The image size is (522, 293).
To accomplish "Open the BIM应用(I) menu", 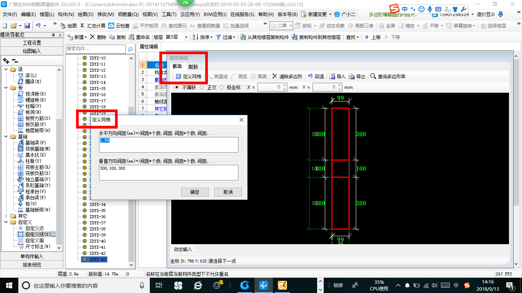I will pyautogui.click(x=215, y=14).
